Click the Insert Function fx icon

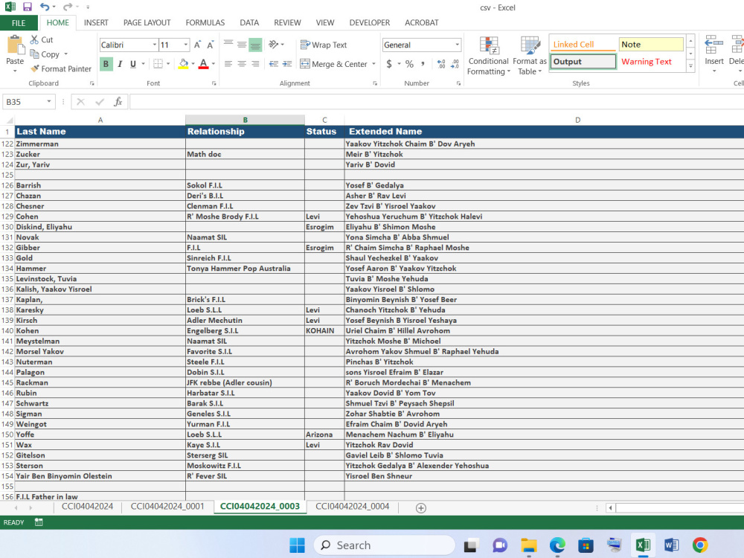point(118,101)
